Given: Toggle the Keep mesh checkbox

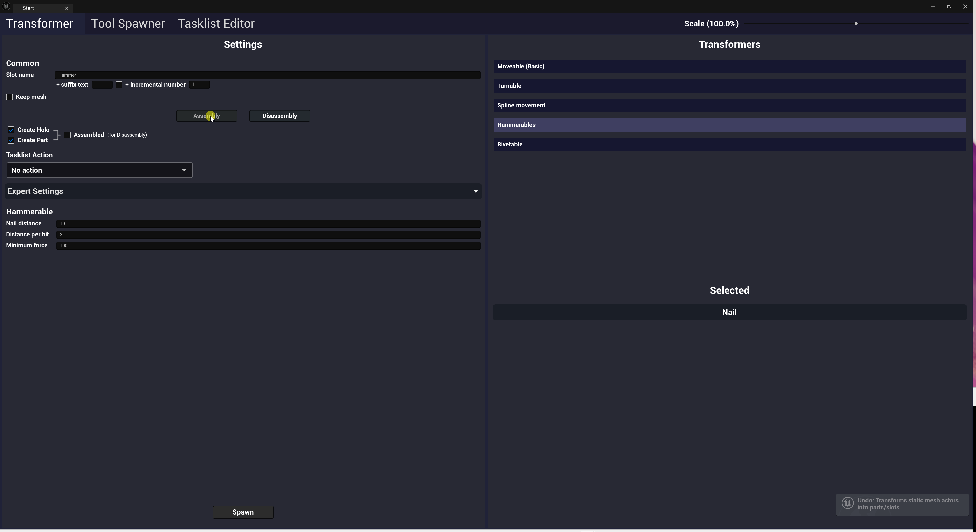Looking at the screenshot, I should 10,97.
